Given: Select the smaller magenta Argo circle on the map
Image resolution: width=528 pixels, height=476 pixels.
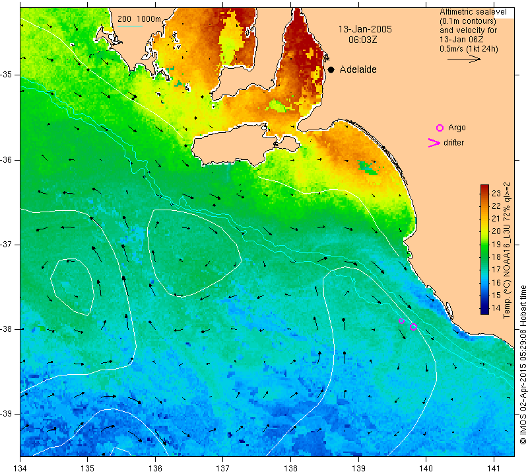Looking at the screenshot, I should [x=401, y=321].
